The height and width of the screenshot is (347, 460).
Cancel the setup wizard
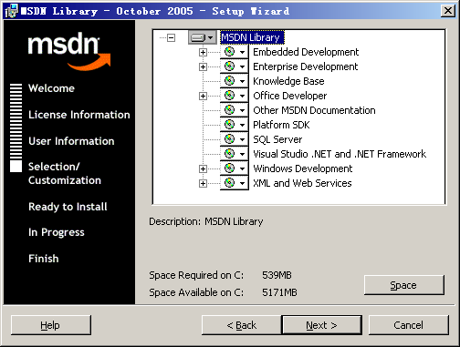click(409, 325)
